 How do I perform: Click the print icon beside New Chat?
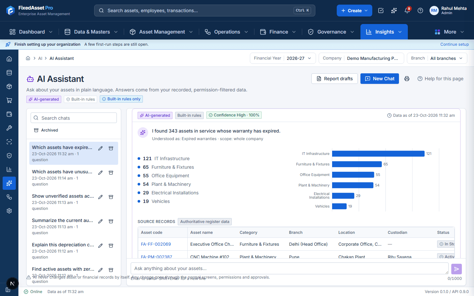(x=407, y=79)
